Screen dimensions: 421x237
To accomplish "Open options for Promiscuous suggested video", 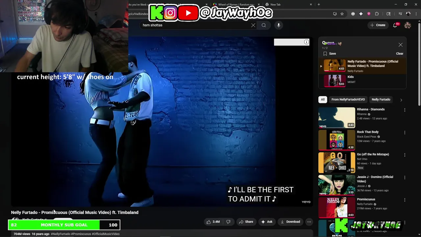I will click(x=405, y=200).
